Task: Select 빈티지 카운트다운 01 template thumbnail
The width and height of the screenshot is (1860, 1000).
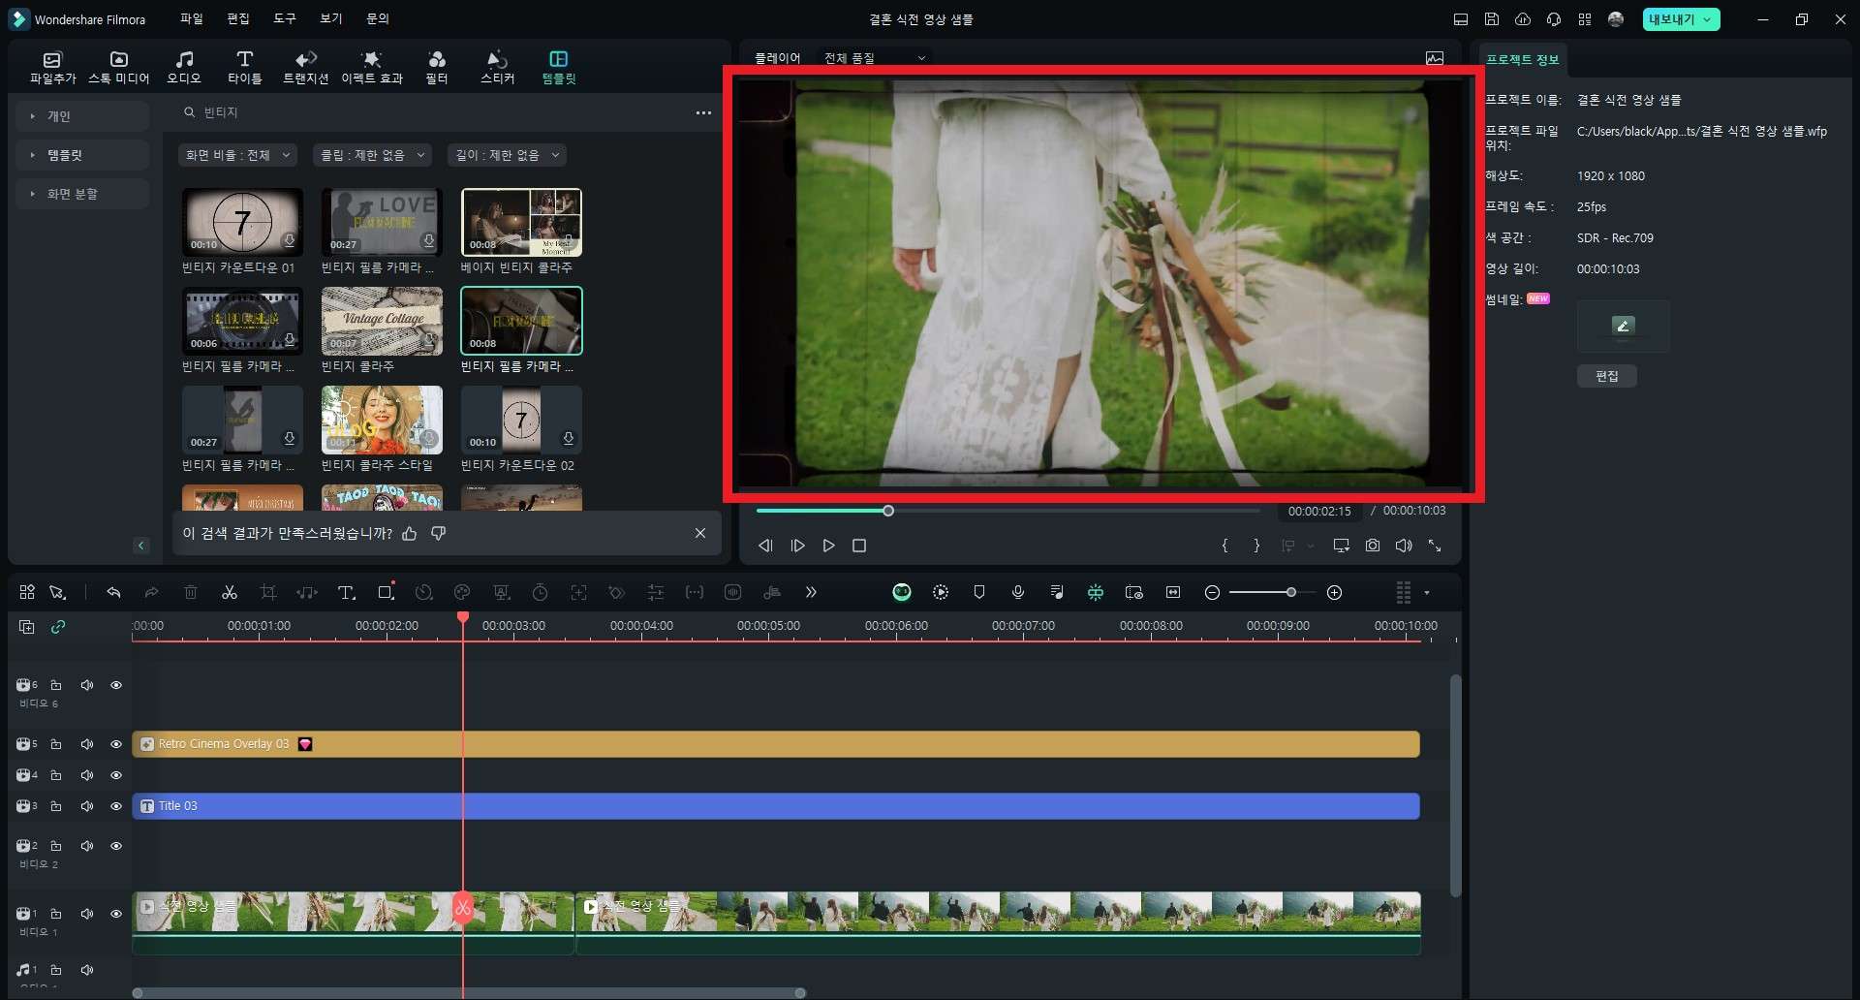Action: [242, 222]
